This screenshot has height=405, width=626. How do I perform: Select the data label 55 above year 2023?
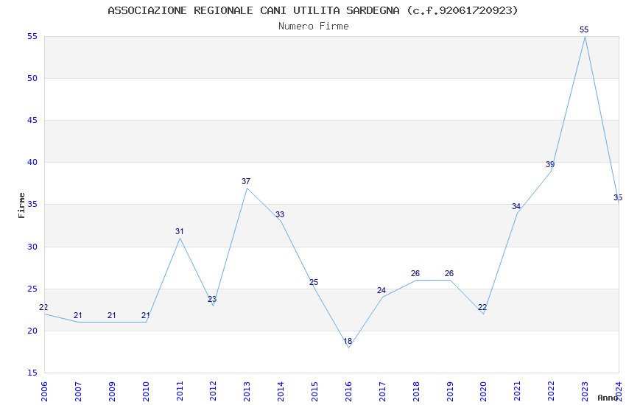pos(584,29)
